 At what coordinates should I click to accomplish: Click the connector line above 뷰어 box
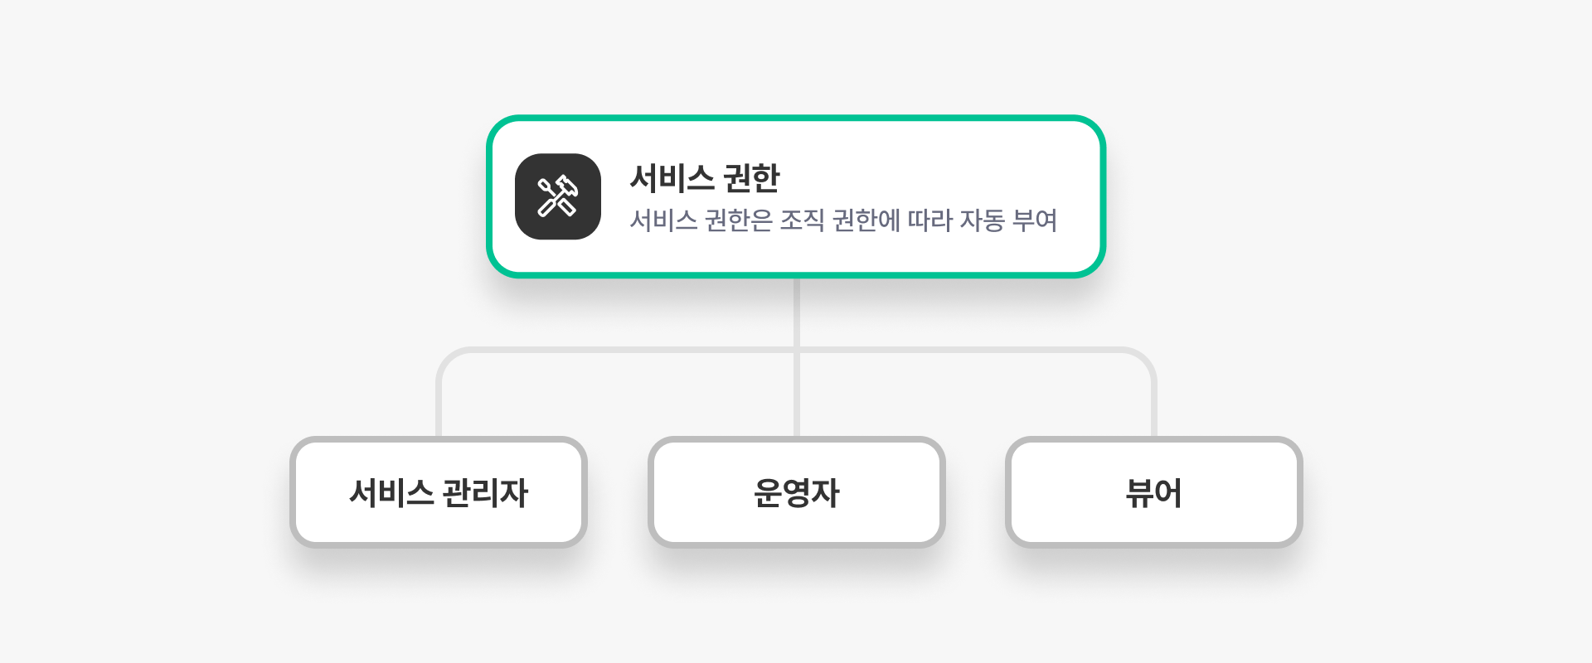pos(1153,406)
